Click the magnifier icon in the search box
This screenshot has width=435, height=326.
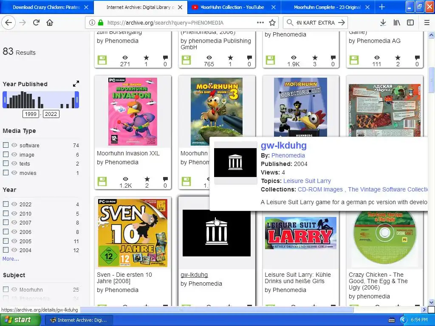pos(290,23)
